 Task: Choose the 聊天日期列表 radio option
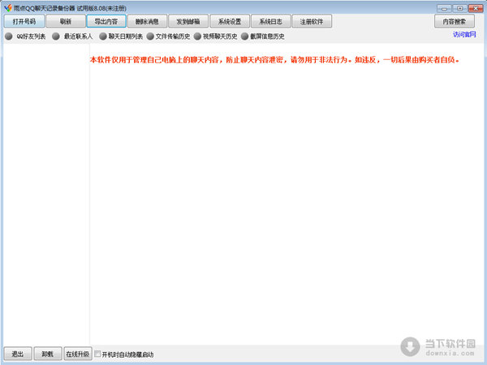pos(103,36)
